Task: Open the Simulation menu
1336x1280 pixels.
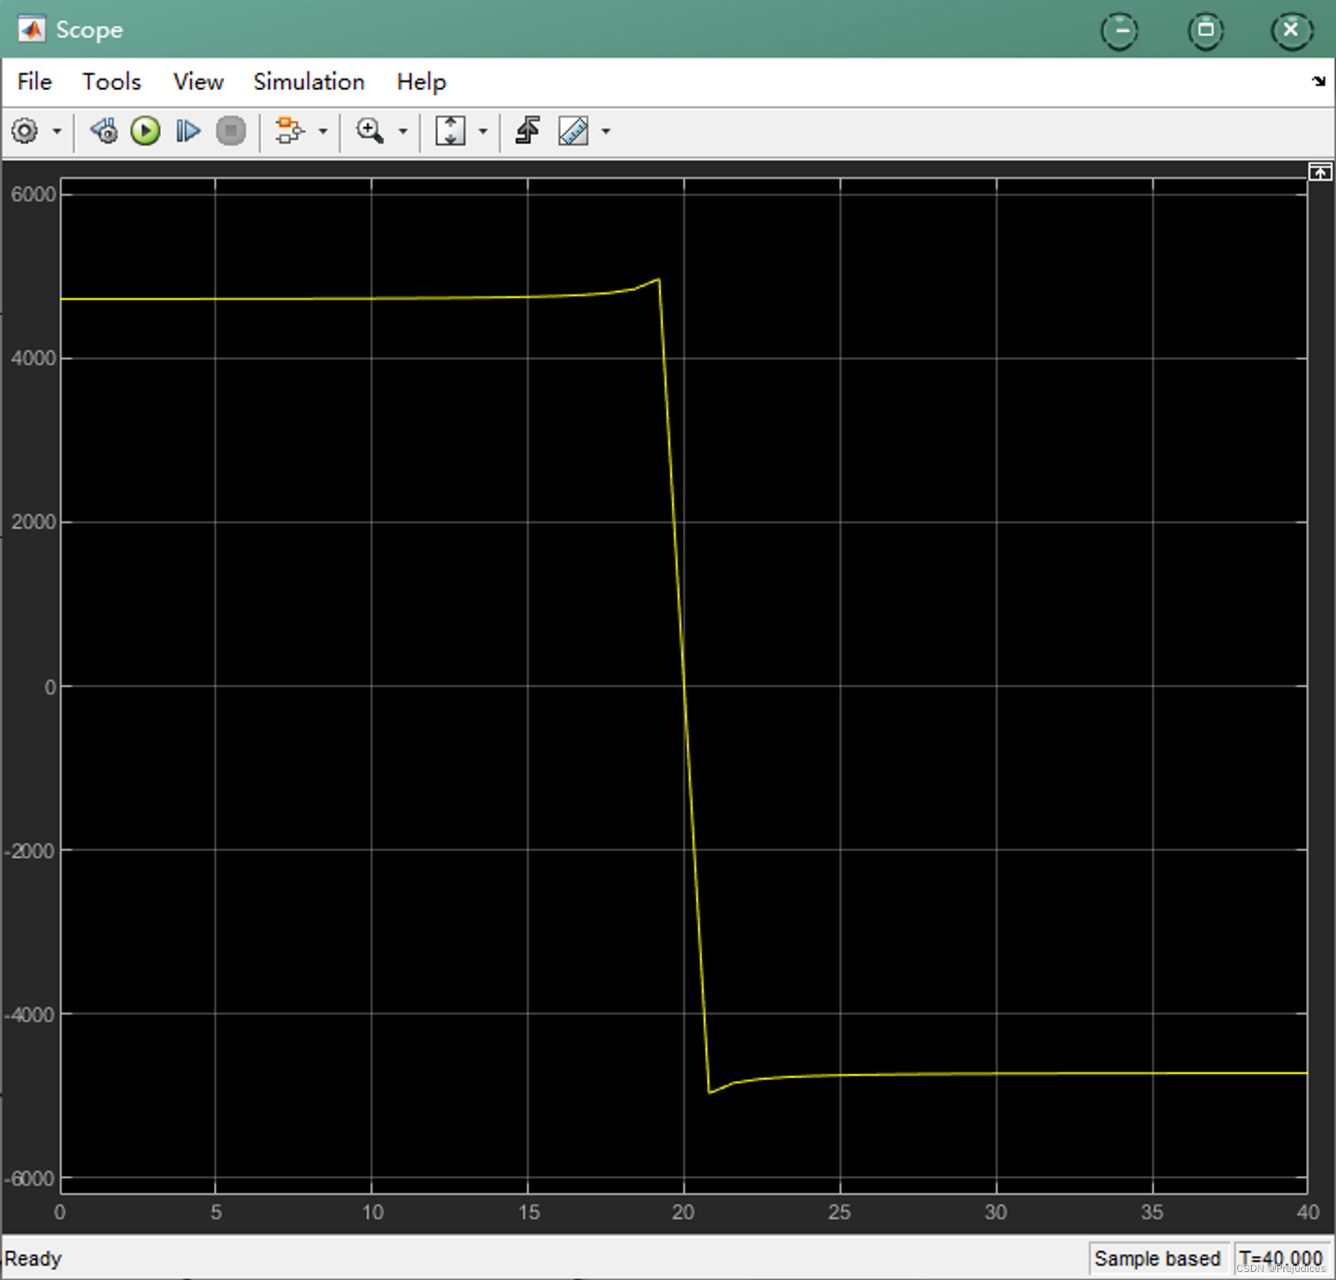Action: click(x=309, y=82)
